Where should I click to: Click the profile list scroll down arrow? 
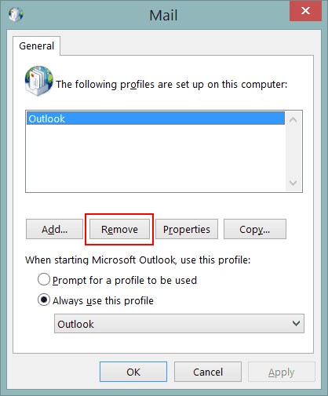(293, 183)
